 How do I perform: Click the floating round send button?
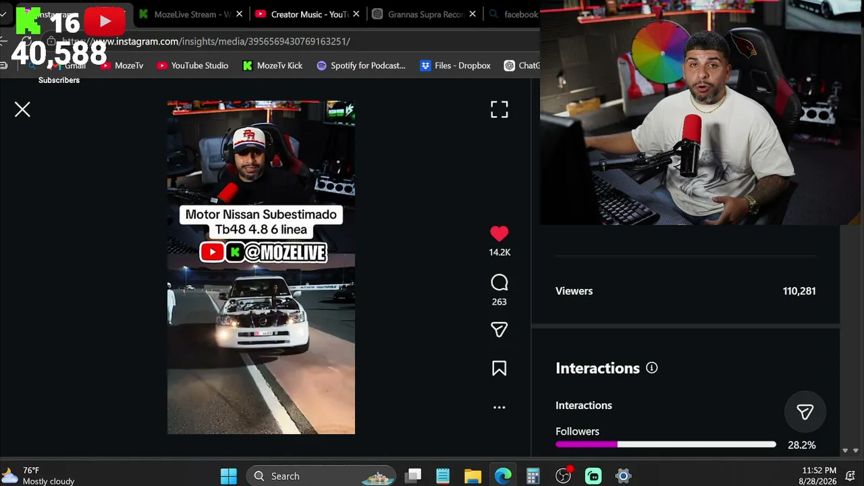(805, 412)
